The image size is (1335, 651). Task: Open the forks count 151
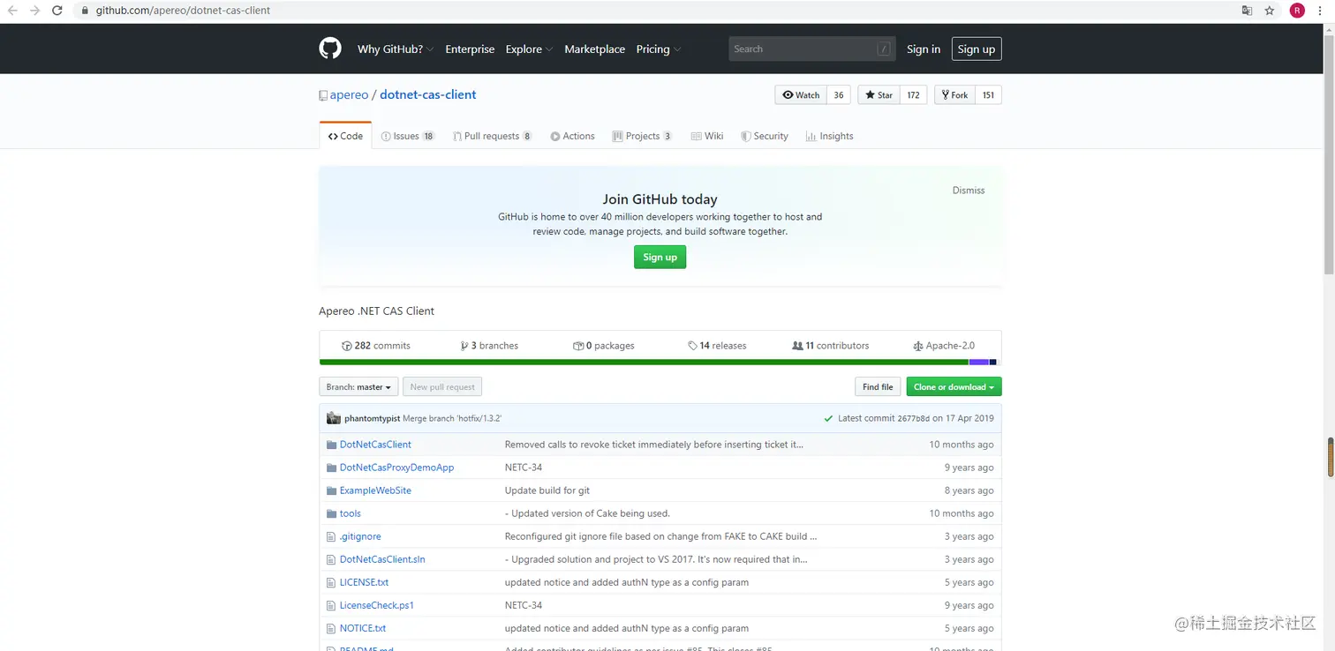coord(989,95)
